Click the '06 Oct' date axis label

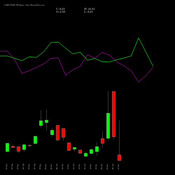click(57, 167)
